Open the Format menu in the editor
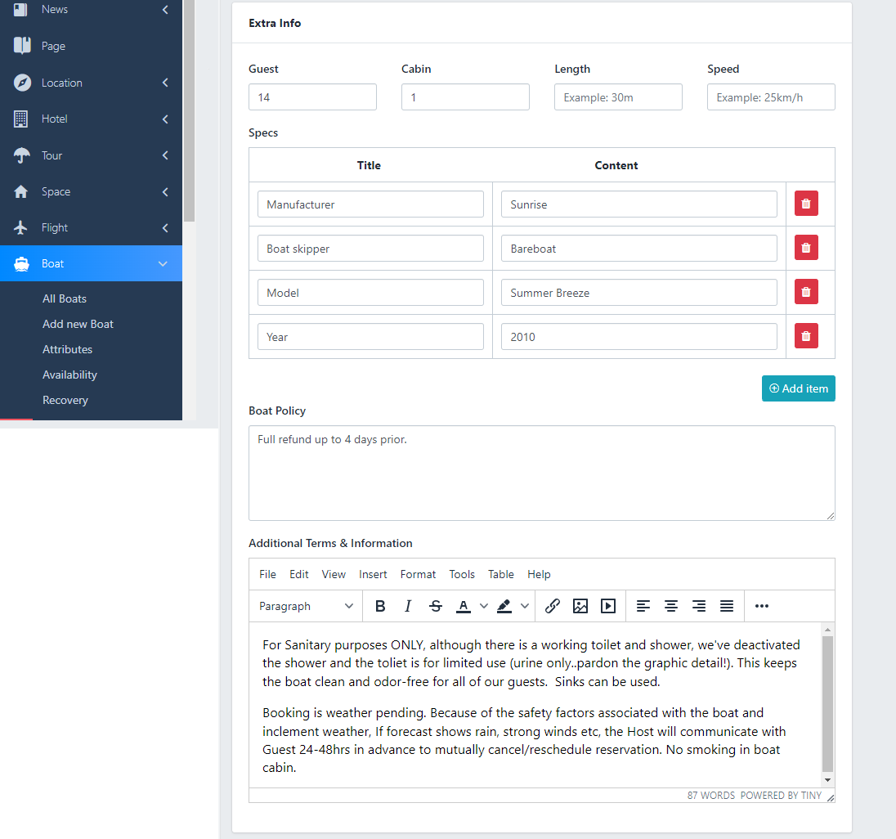The width and height of the screenshot is (896, 839). (x=418, y=574)
